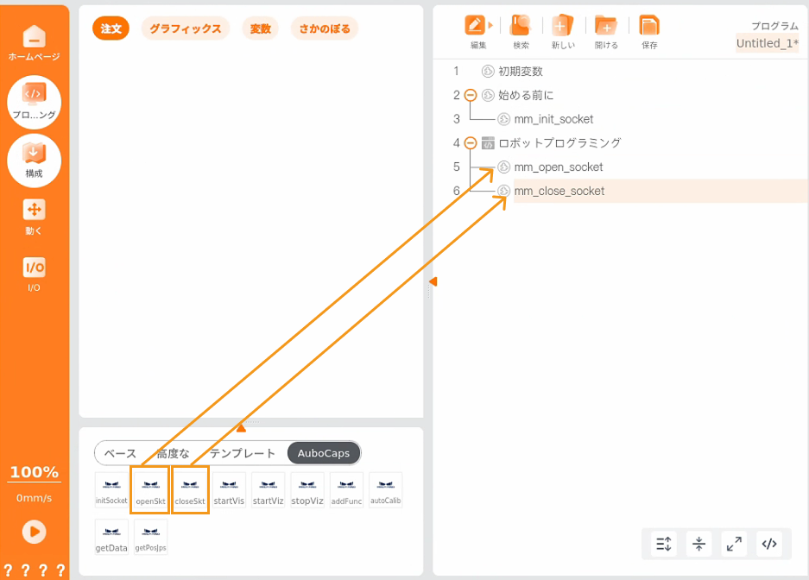Open the I/O panel in sidebar
809x580 pixels.
tap(34, 274)
